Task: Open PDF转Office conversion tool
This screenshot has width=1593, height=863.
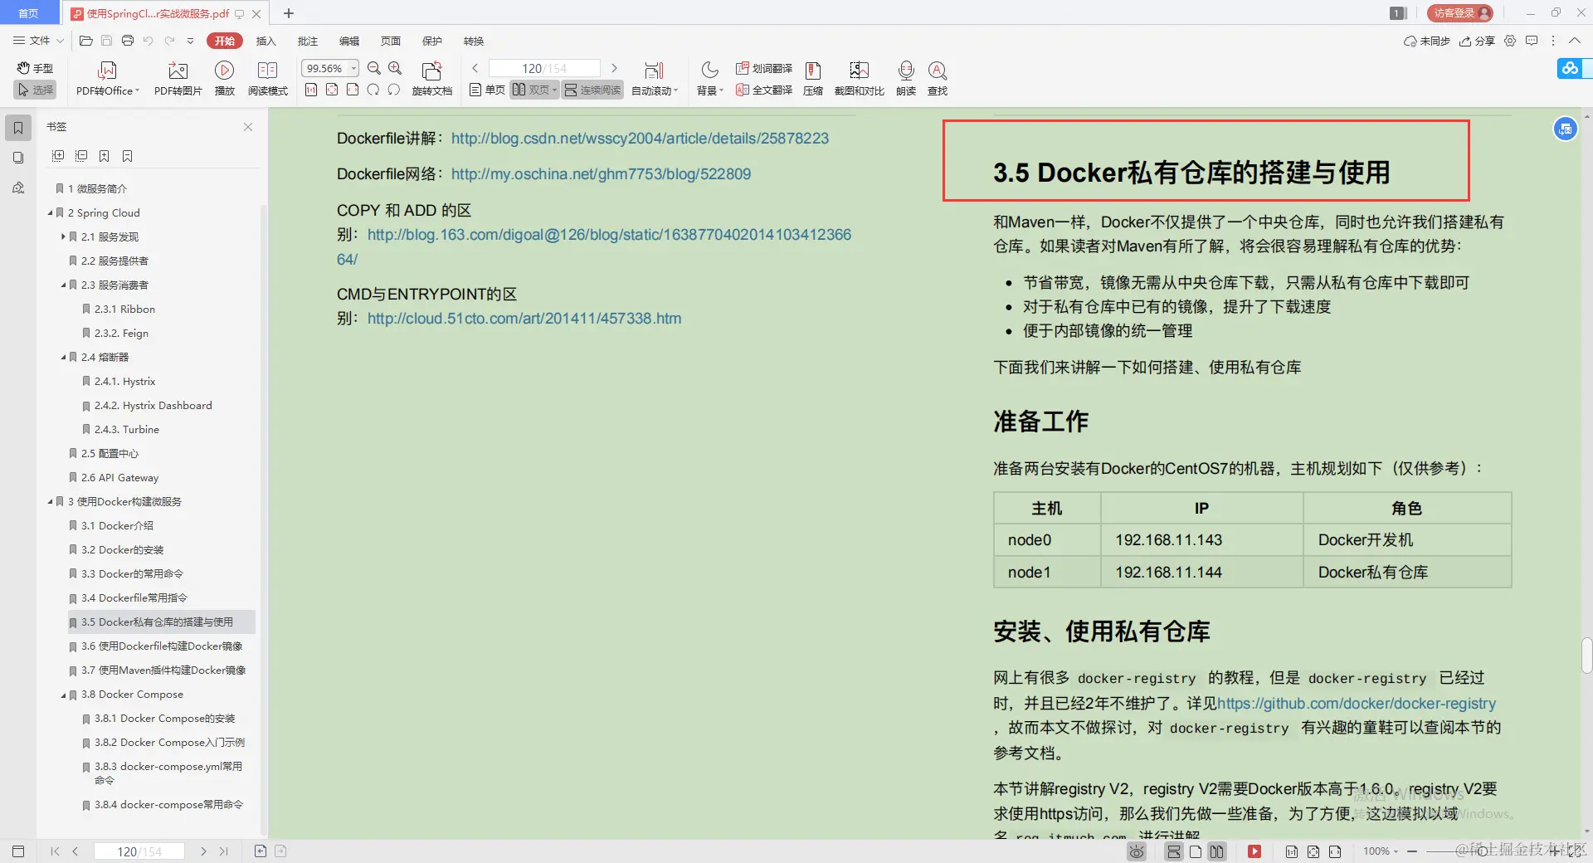Action: pos(108,79)
